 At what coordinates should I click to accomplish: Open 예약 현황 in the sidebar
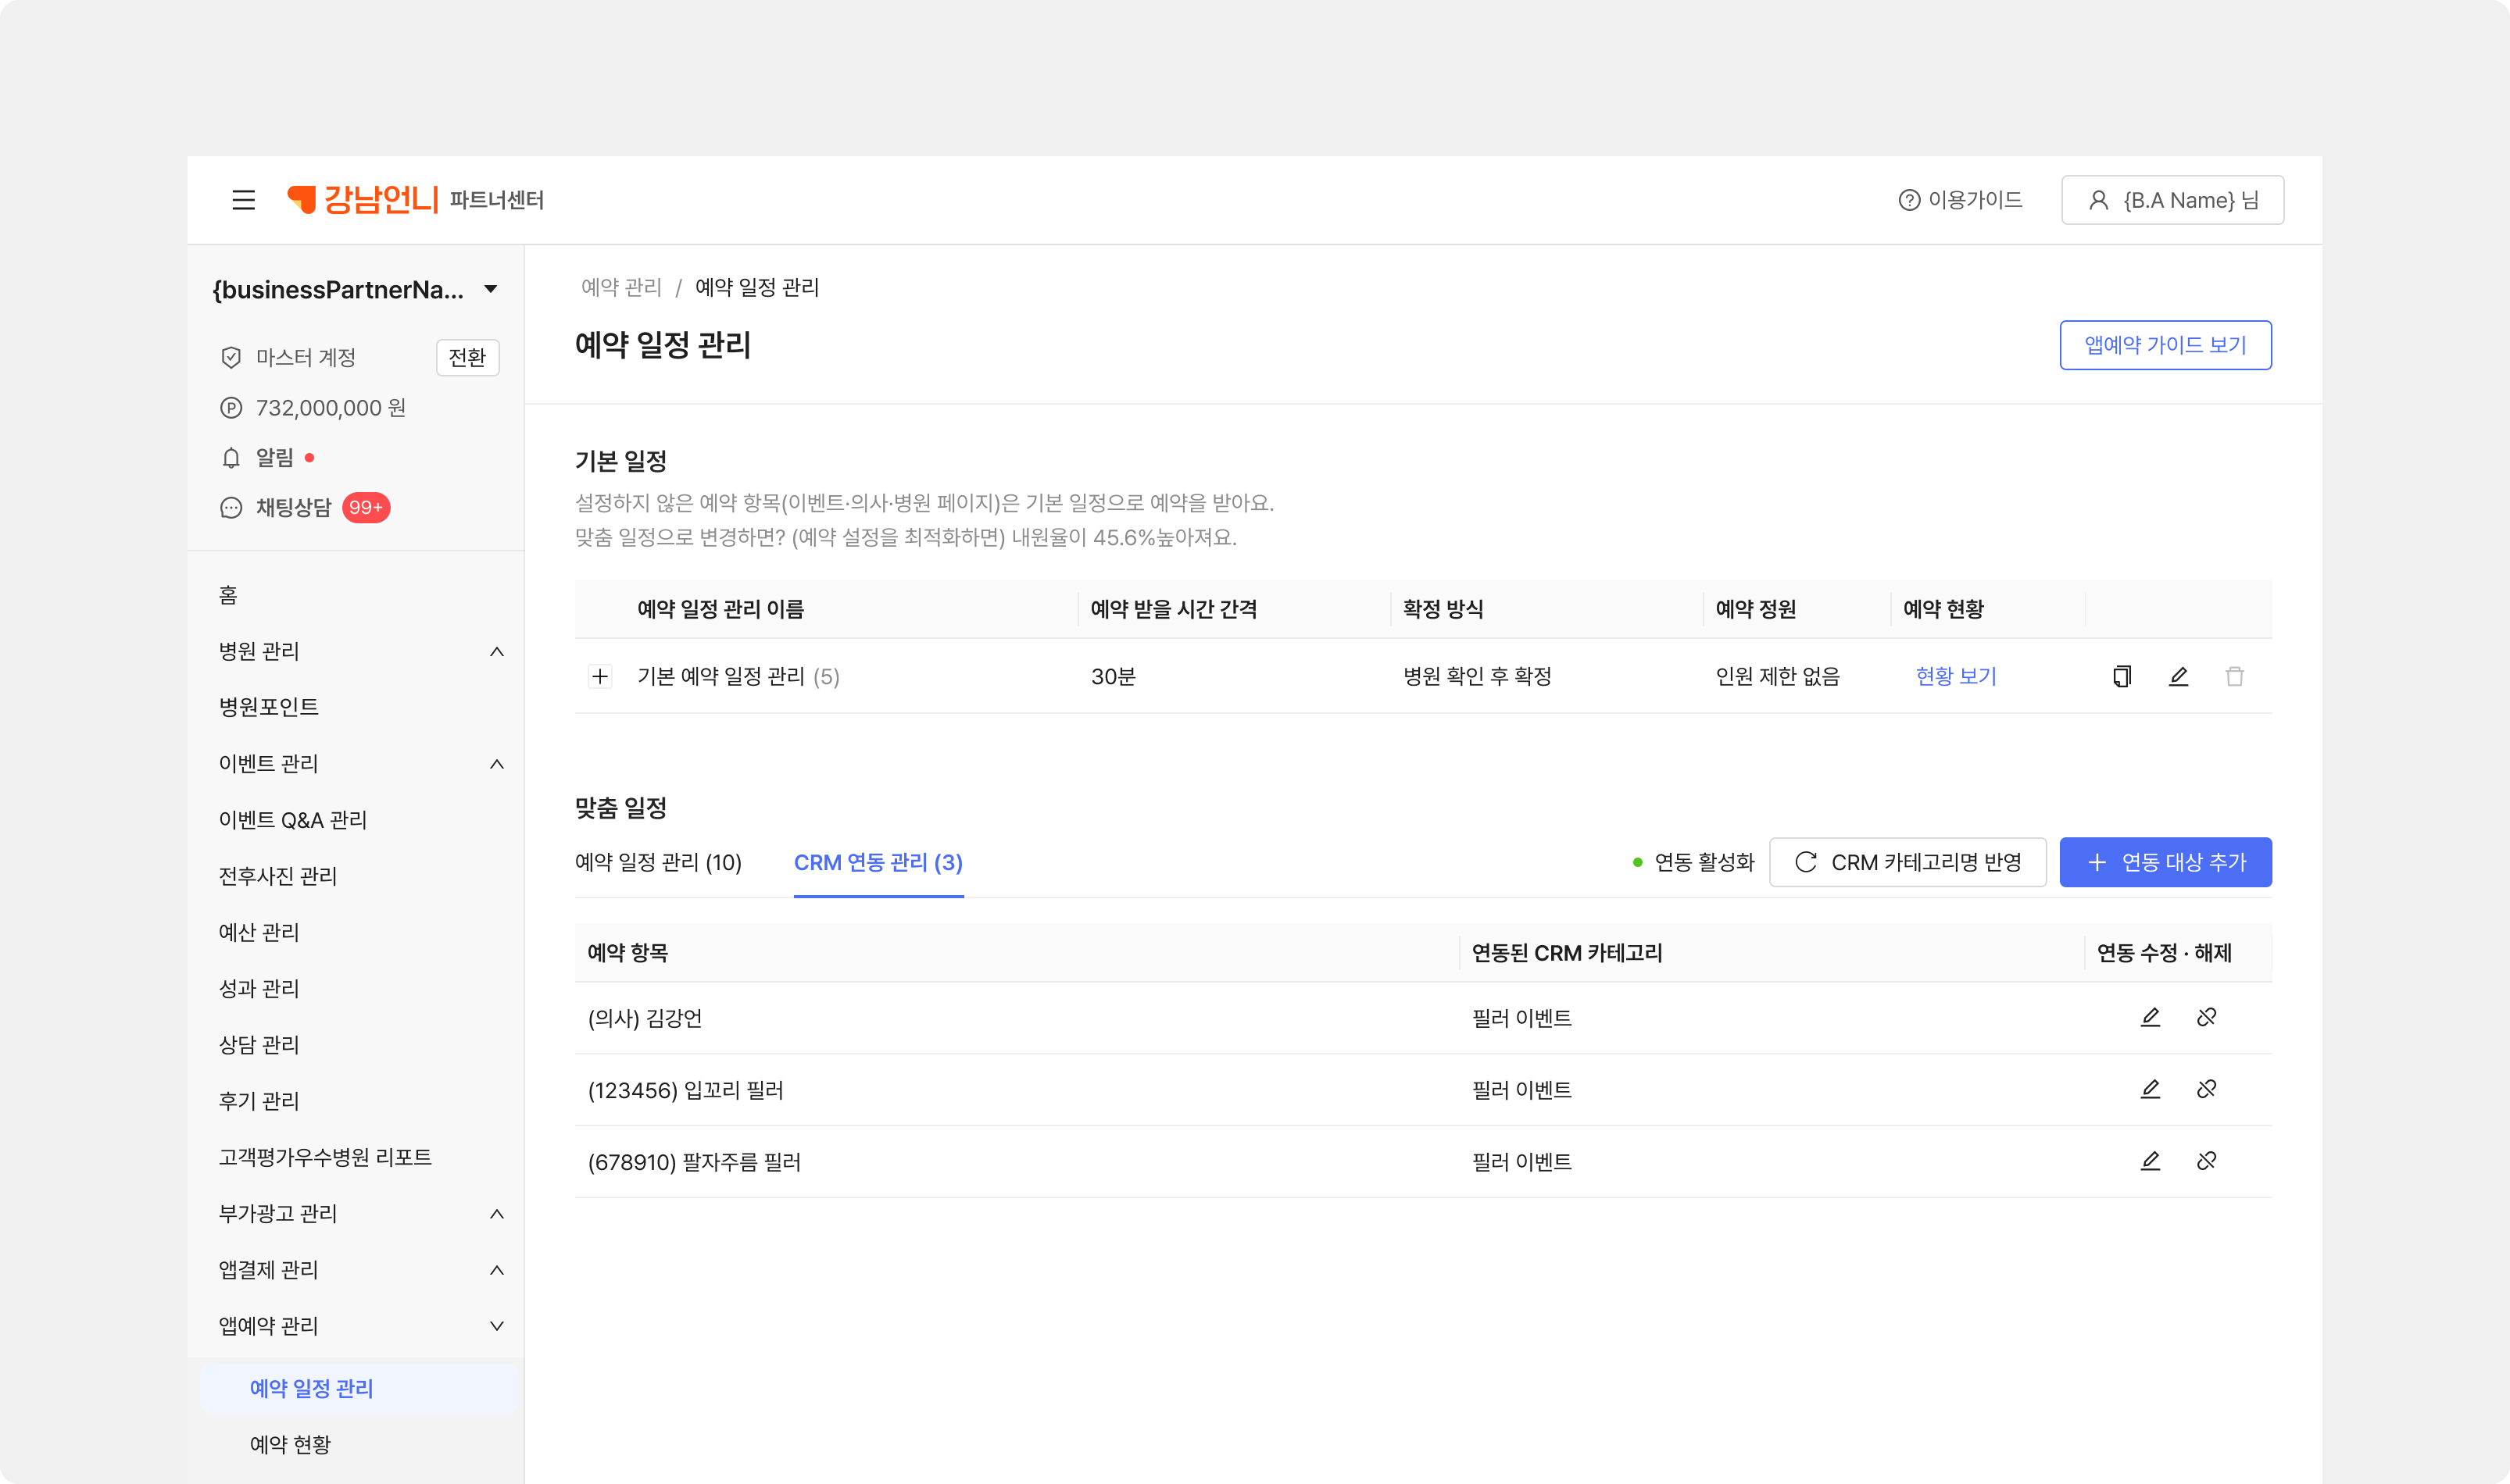[x=290, y=1444]
